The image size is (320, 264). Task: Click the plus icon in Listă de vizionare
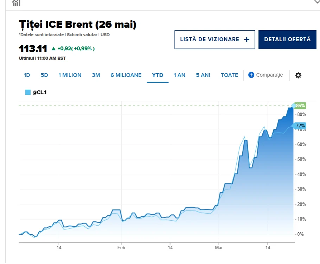tap(247, 39)
